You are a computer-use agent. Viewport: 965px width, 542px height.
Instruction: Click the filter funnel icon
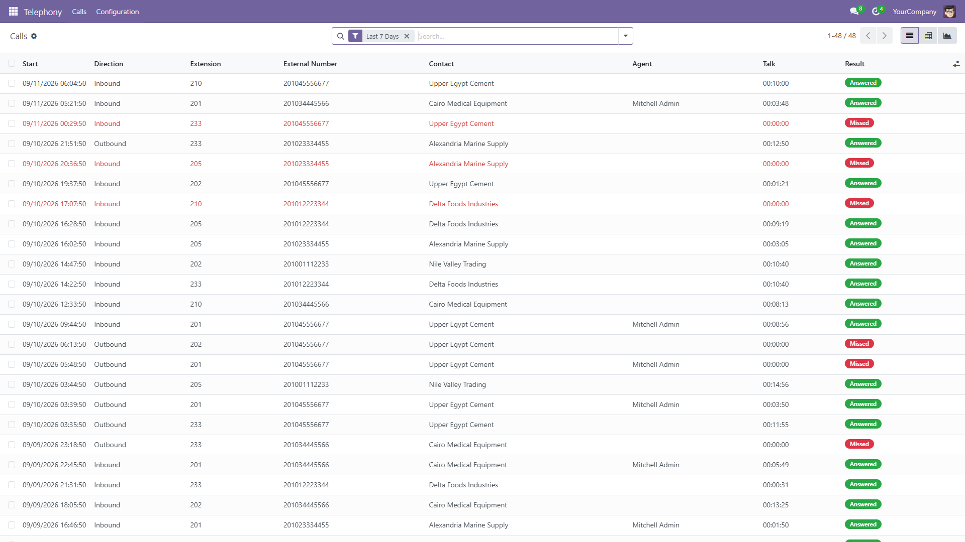click(355, 36)
